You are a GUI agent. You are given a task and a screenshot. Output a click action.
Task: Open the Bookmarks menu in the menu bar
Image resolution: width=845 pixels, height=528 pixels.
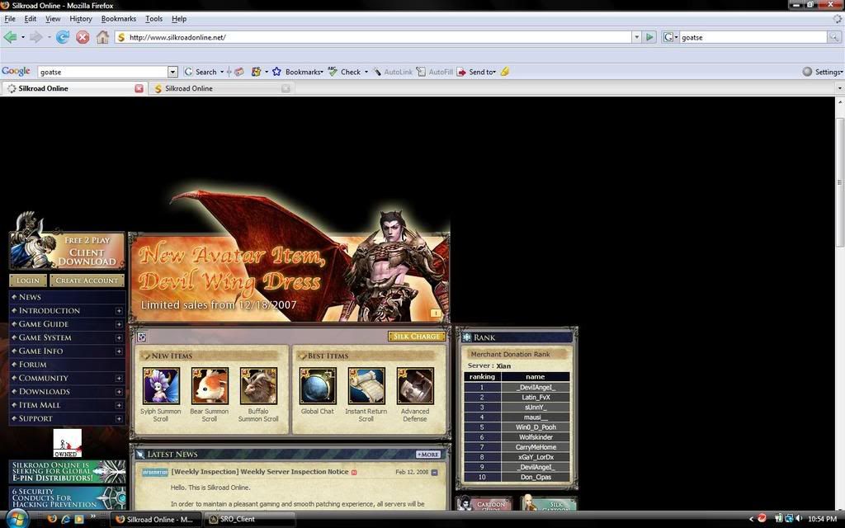click(119, 19)
